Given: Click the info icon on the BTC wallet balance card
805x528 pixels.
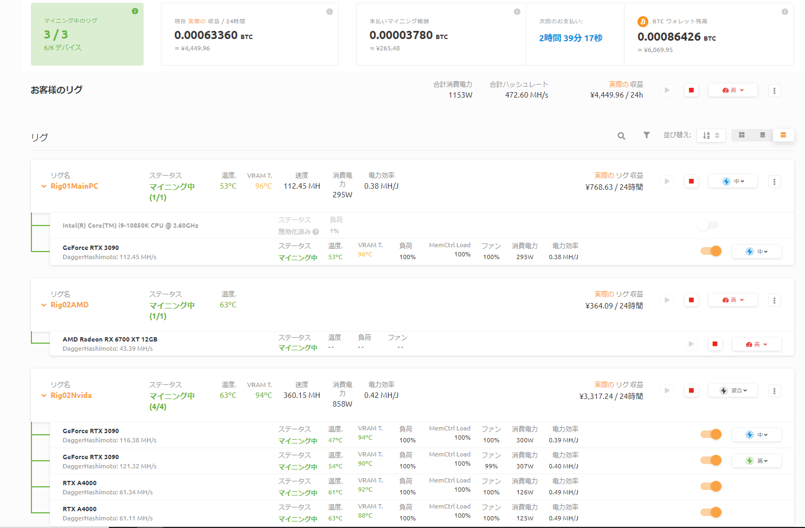Looking at the screenshot, I should pyautogui.click(x=785, y=11).
